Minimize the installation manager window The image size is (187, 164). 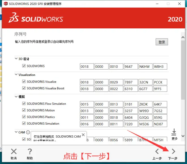click(157, 4)
